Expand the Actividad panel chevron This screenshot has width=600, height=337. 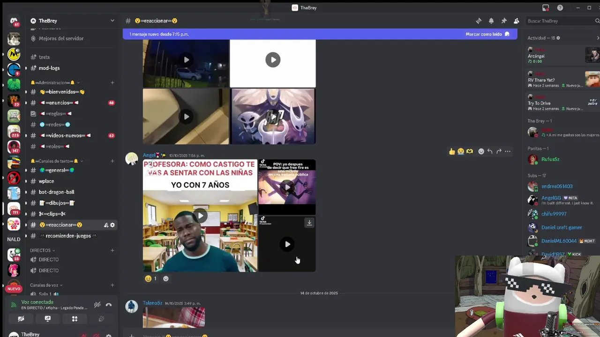coord(598,38)
